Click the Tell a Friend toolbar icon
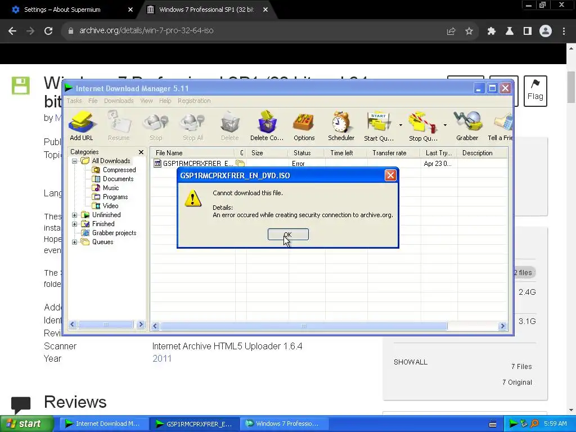 pos(500,126)
